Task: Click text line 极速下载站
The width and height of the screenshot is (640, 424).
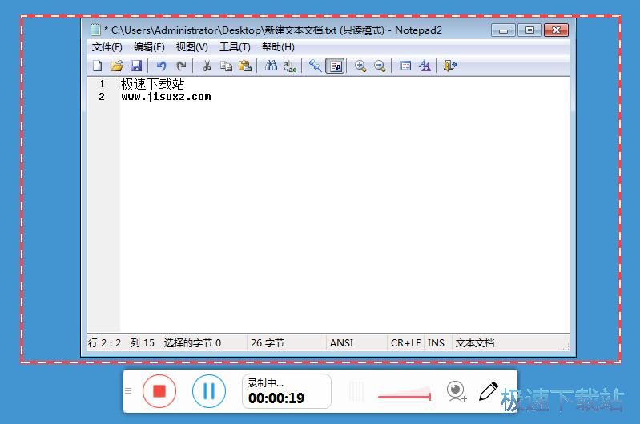Action: (x=153, y=84)
